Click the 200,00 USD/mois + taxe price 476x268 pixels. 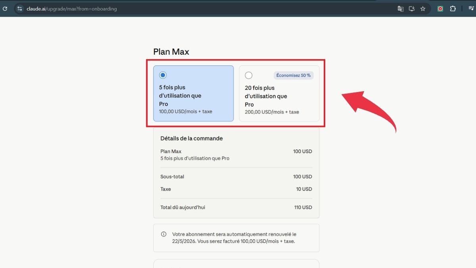[272, 112]
